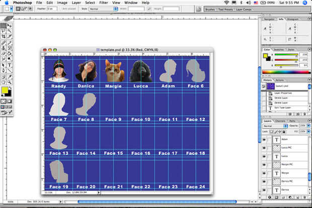Switch to the Channels tab

tap(280, 121)
